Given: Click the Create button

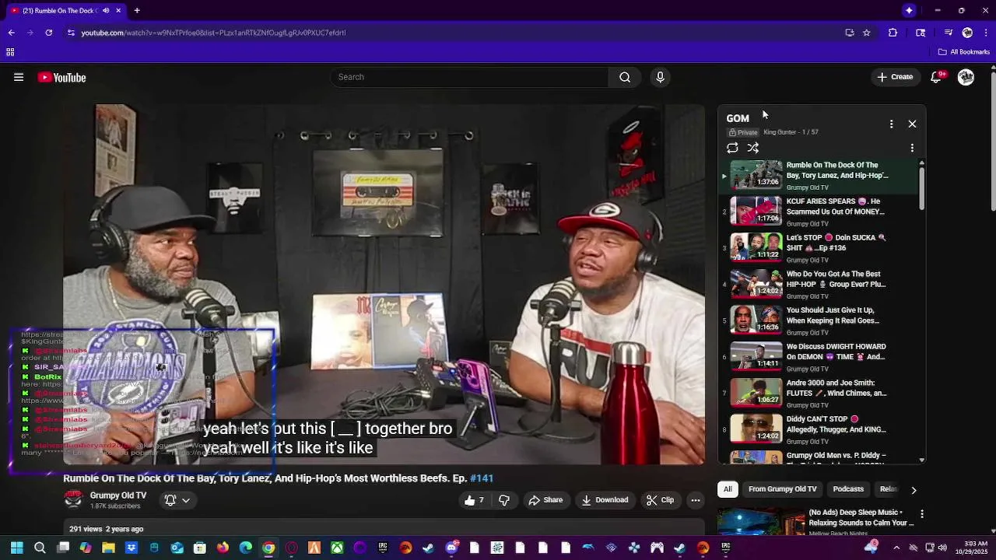Looking at the screenshot, I should click(895, 77).
